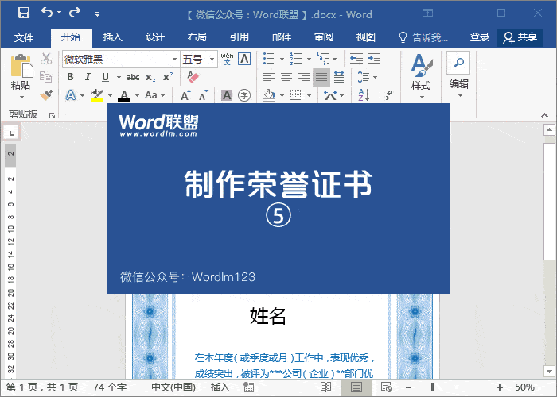The height and width of the screenshot is (397, 557).
Task: Clear all formatting with the eraser icon
Action: pyautogui.click(x=193, y=77)
